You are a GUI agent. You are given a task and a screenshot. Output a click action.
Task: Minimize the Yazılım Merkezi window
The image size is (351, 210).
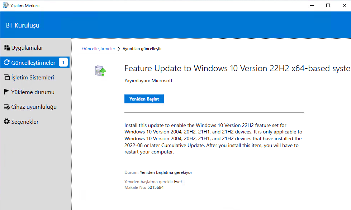pyautogui.click(x=312, y=5)
